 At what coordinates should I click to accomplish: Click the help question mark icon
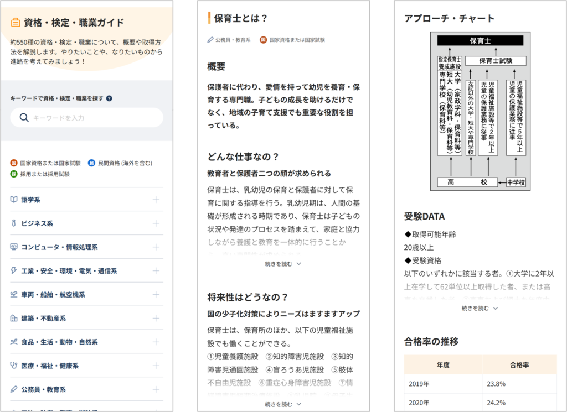(109, 98)
